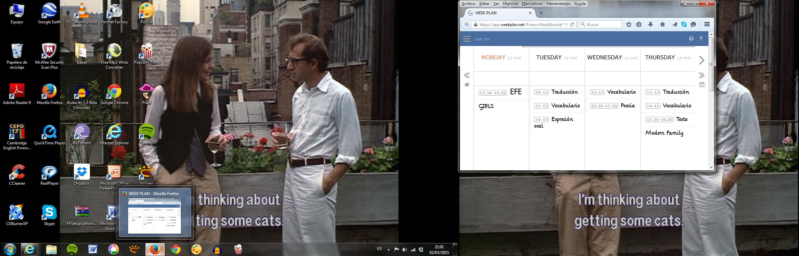Screen dimensions: 799x256
Task: Select the Praat desktop shortcut
Action: coord(146,94)
